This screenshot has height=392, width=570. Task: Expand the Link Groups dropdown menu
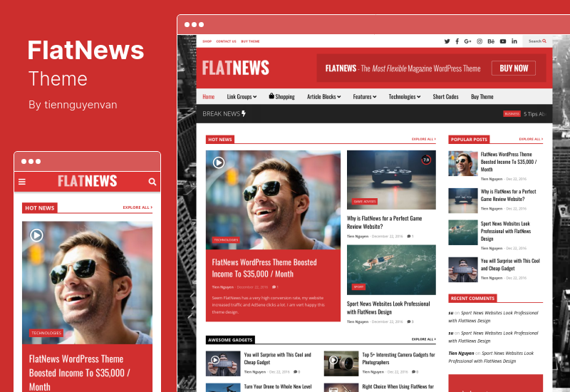point(242,97)
